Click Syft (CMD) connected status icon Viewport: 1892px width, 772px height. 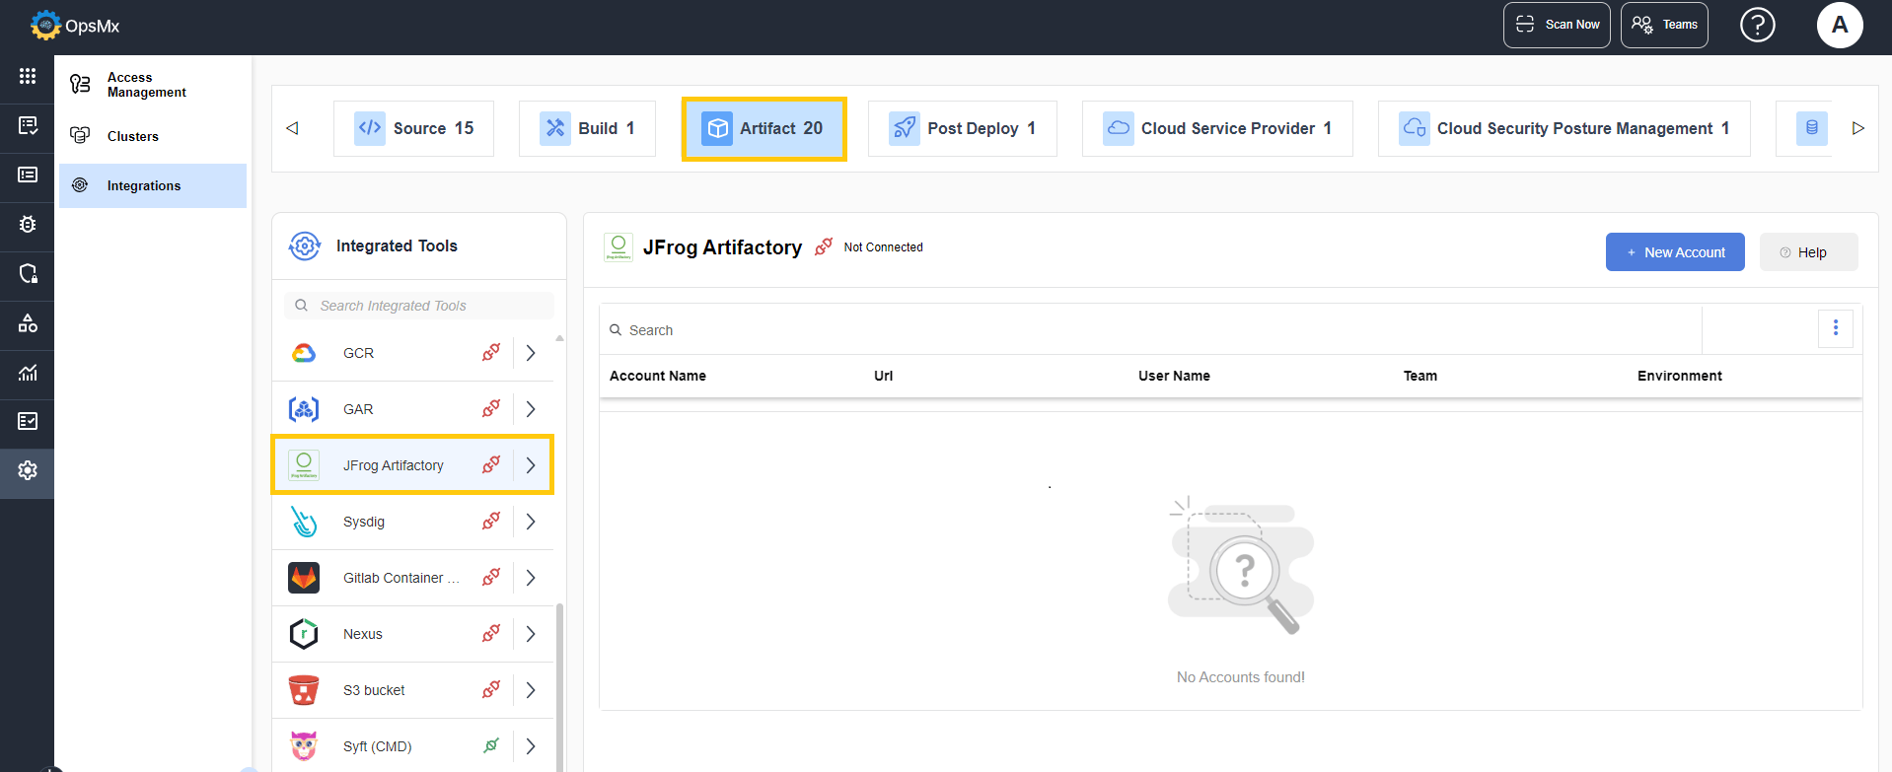[491, 745]
